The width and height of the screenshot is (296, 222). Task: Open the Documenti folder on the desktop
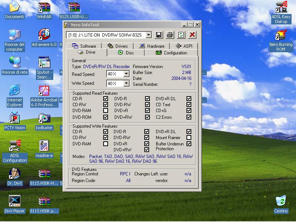14,10
